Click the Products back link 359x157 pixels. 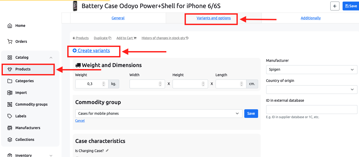point(81,38)
